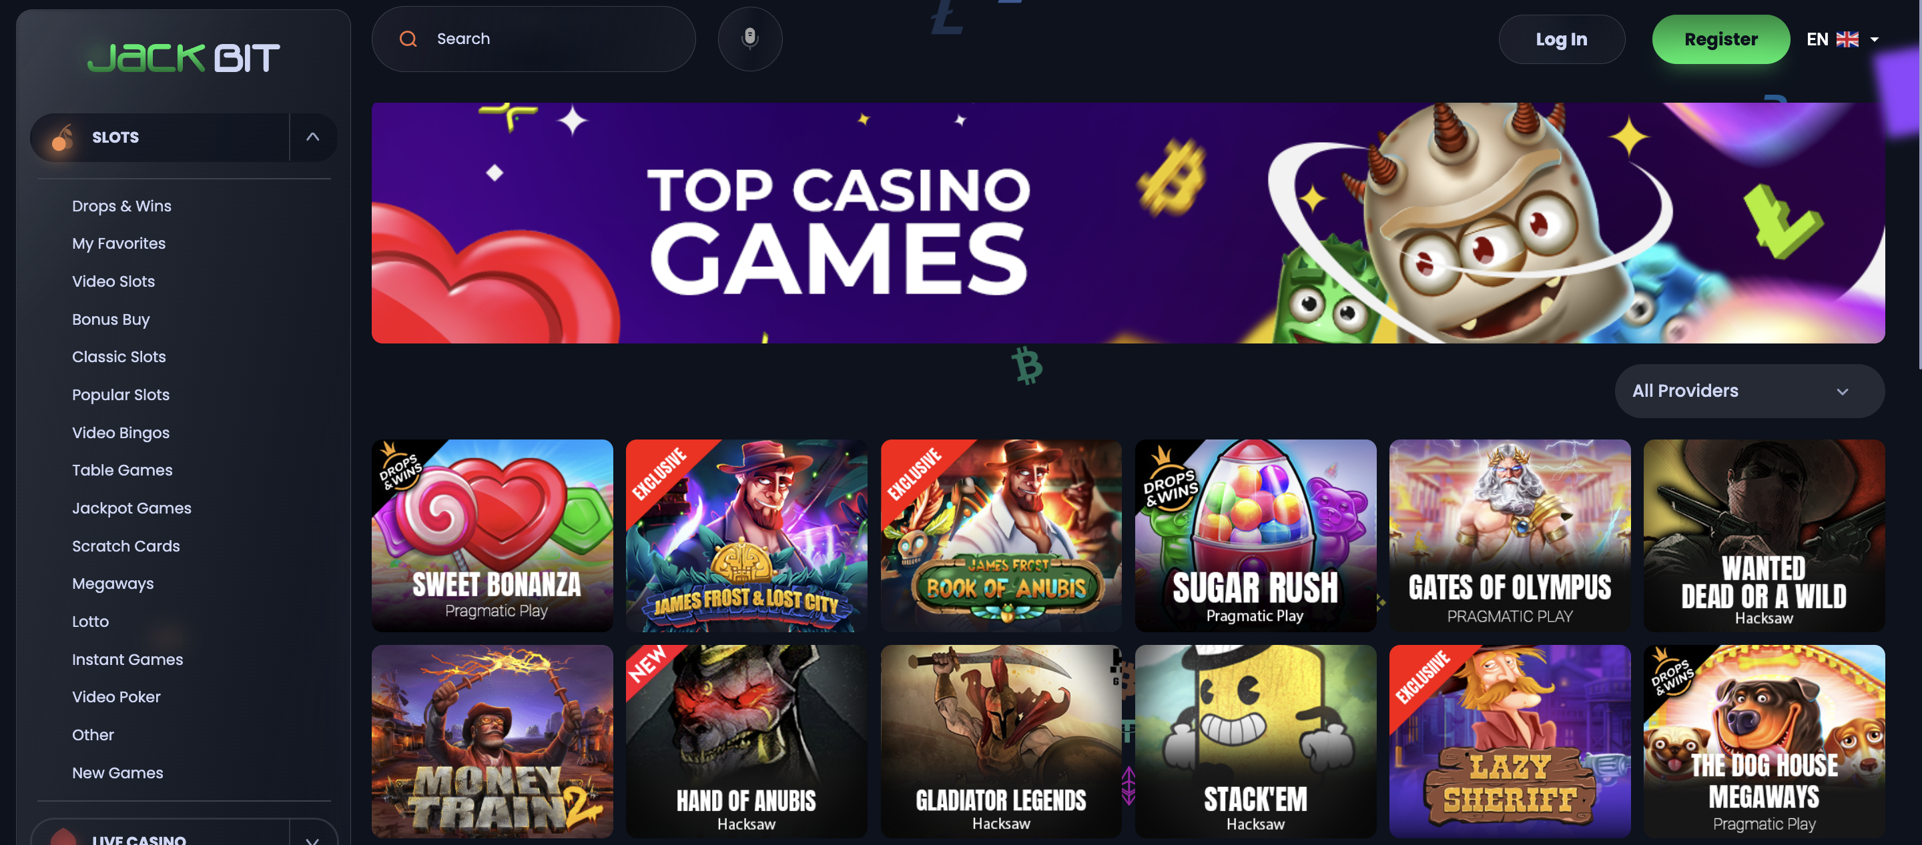Select Megaways category in sidebar
This screenshot has width=1922, height=845.
point(113,583)
